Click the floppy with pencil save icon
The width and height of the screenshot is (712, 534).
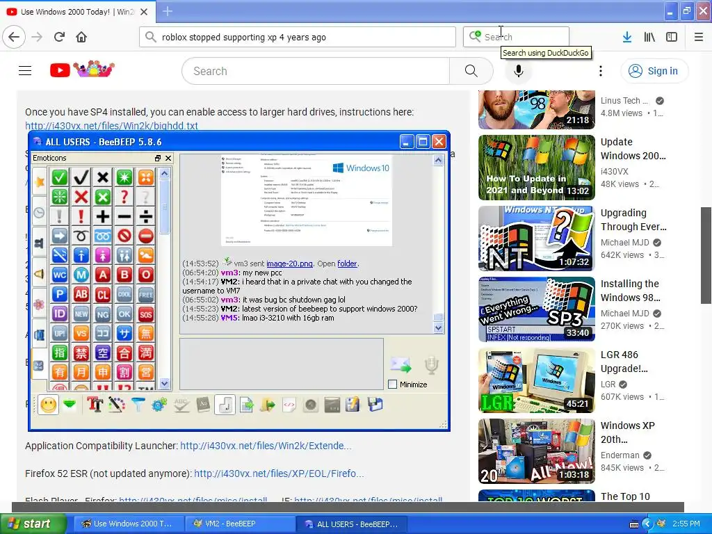click(353, 404)
